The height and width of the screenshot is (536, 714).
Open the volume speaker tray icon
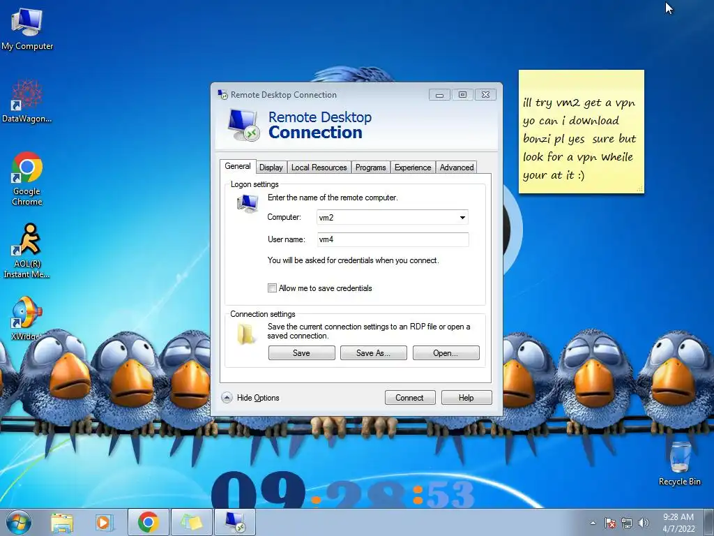pos(644,523)
